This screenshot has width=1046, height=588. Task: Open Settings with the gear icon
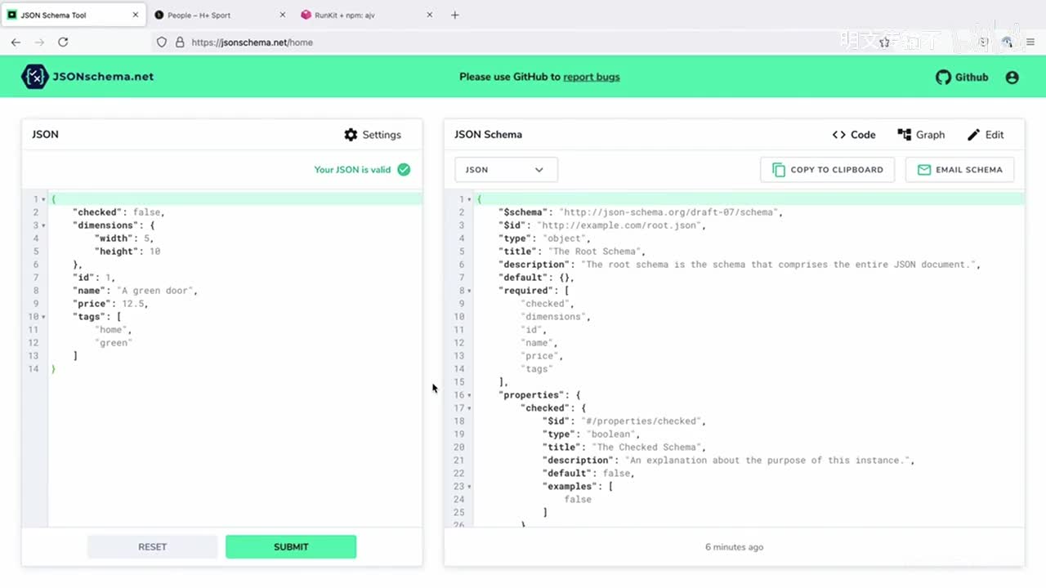373,135
